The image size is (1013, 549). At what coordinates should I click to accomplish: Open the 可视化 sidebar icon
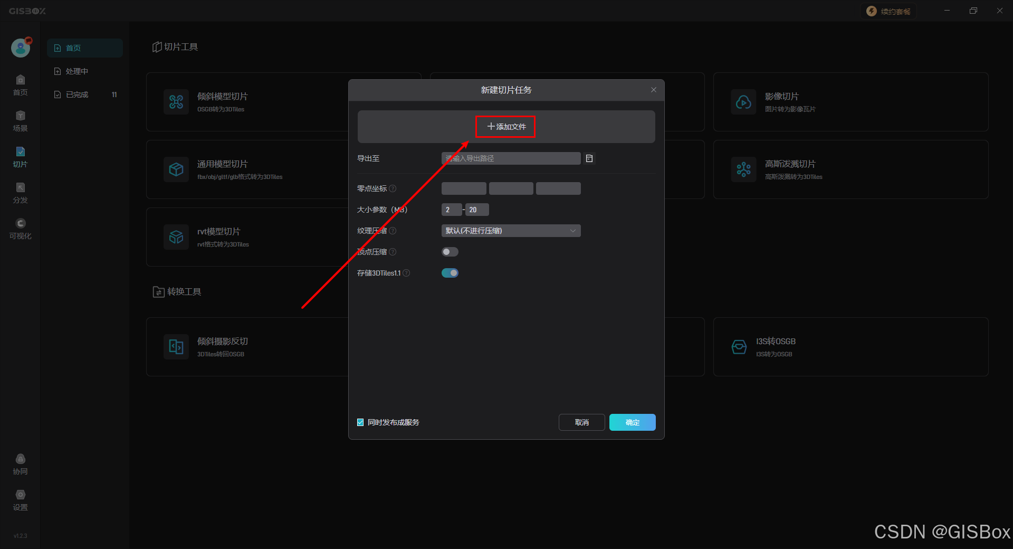[21, 229]
